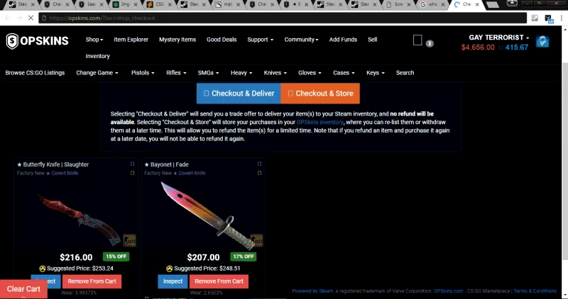Click suggested price icon for Bayonet Fade

click(x=169, y=269)
